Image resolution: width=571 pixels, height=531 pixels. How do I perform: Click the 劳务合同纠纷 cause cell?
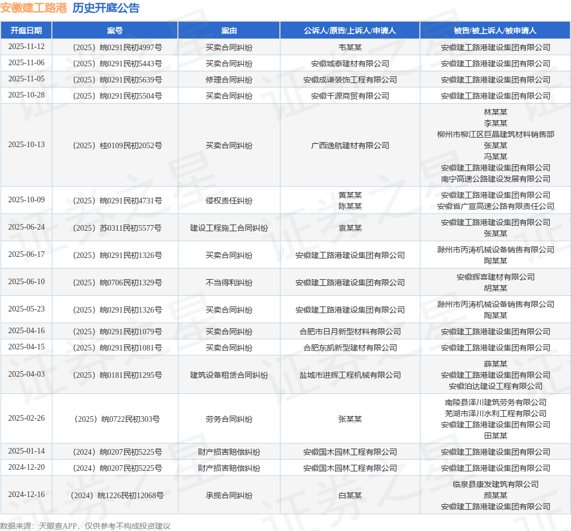pos(229,419)
